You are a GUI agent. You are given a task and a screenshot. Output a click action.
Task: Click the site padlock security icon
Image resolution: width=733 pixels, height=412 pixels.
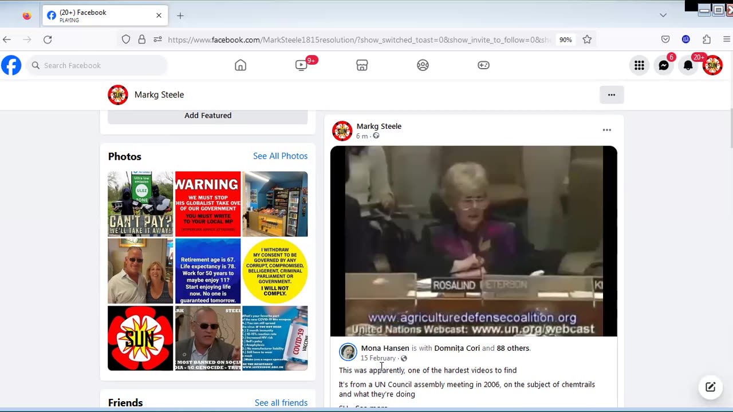tap(141, 39)
